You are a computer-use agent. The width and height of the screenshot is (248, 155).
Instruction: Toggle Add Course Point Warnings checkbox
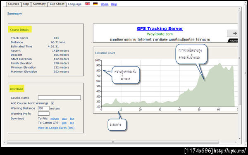pyautogui.click(x=52, y=103)
